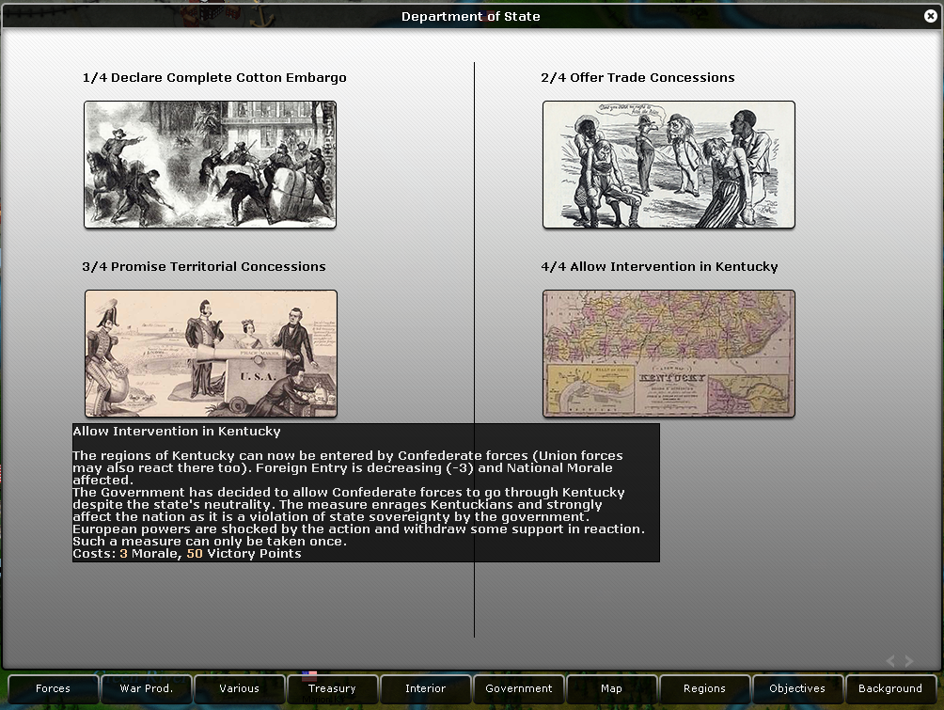Open the Objectives tab
Viewport: 944px width, 710px height.
(x=797, y=688)
